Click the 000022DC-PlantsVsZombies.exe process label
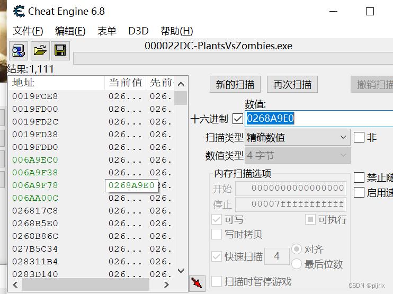 (x=218, y=46)
